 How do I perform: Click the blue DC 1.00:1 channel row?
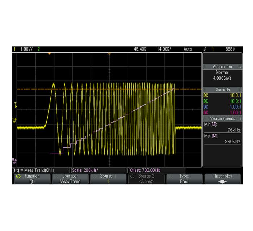click(222, 107)
